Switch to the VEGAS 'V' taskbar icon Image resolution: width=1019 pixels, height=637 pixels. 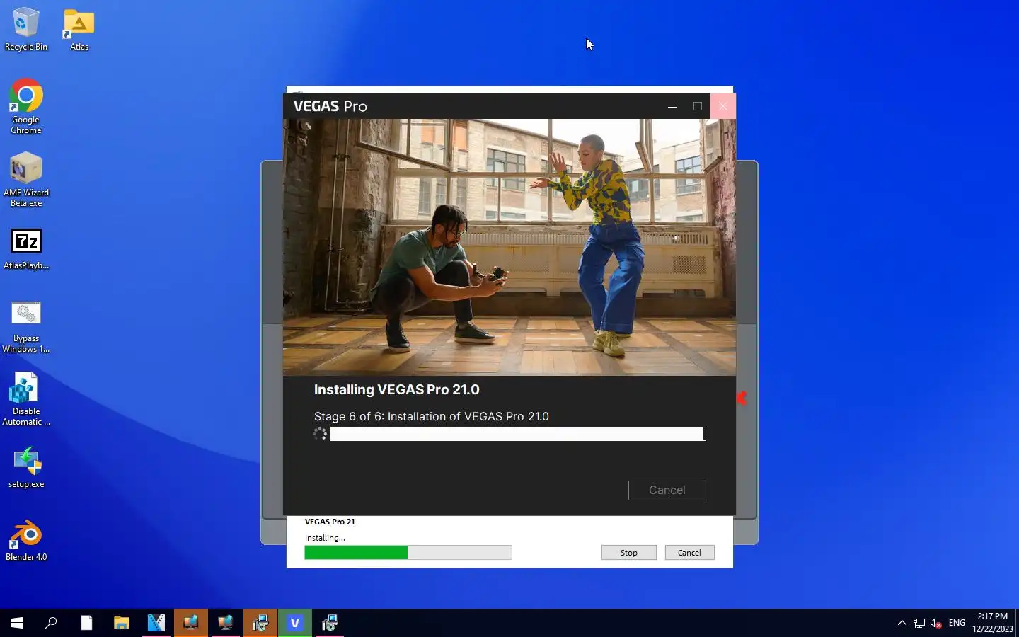[x=294, y=623]
